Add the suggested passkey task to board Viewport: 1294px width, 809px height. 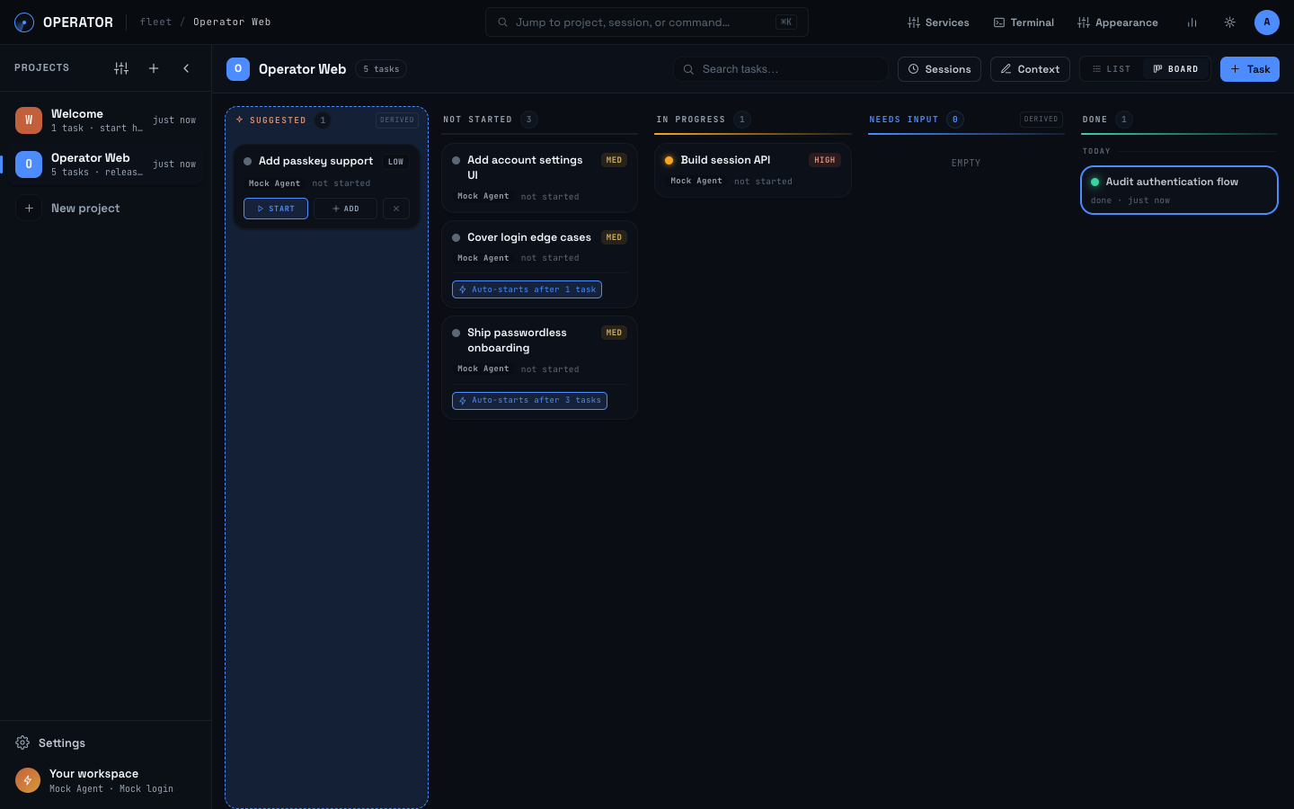(345, 209)
